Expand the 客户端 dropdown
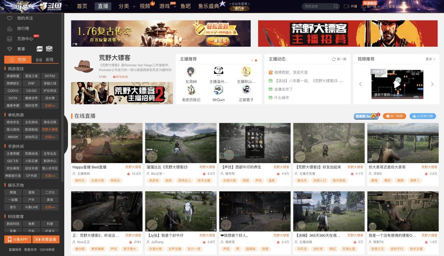This screenshot has height=256, width=444. click(370, 6)
